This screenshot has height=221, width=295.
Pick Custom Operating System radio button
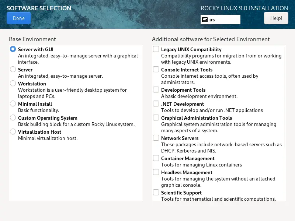tap(13, 117)
